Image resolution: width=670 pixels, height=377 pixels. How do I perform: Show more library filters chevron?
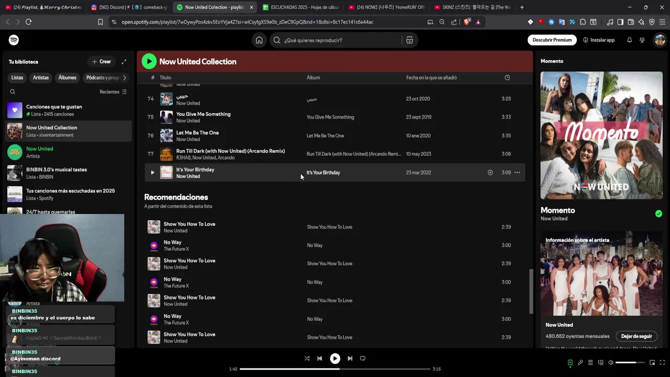click(124, 77)
